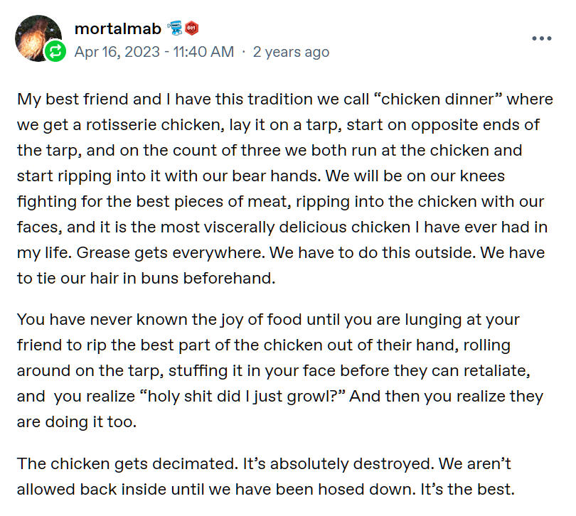Viewport: 576px width, 516px height.
Task: Click "rotisserie chicken" in the post text
Action: [x=146, y=124]
